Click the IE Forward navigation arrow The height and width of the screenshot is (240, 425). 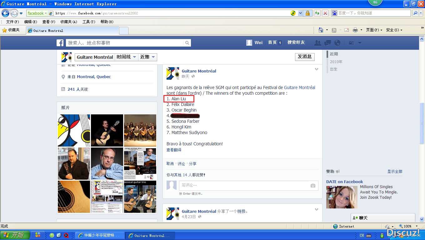14,13
